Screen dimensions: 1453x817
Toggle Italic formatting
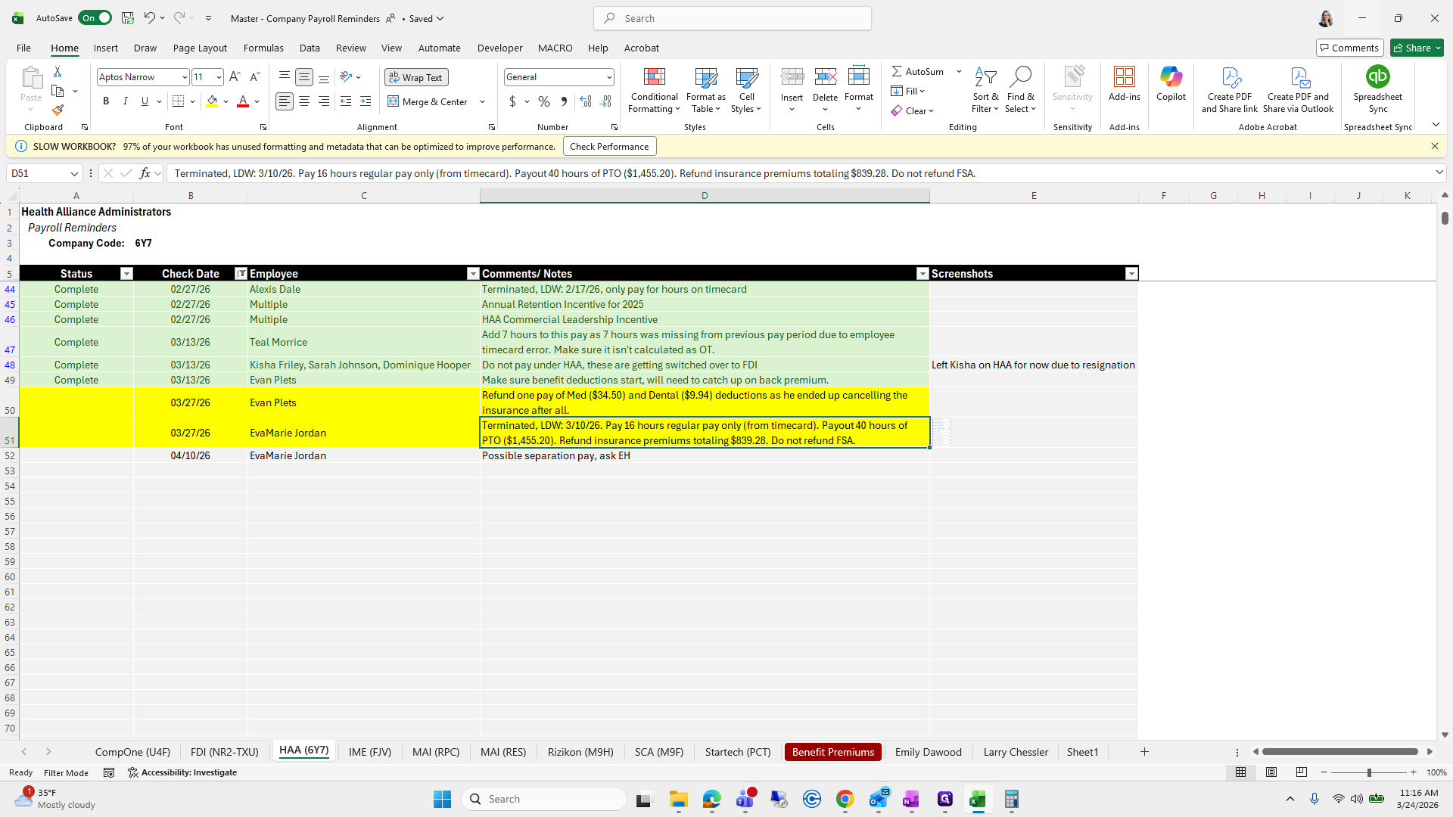(x=126, y=101)
